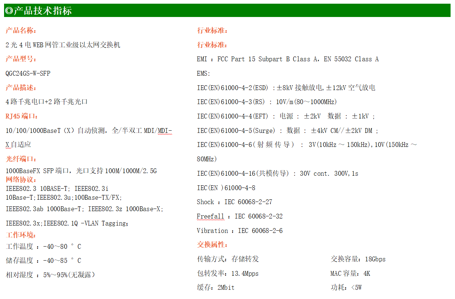Click the 工作温度 -40~80 °C line
The width and height of the screenshot is (455, 299).
coord(43,247)
